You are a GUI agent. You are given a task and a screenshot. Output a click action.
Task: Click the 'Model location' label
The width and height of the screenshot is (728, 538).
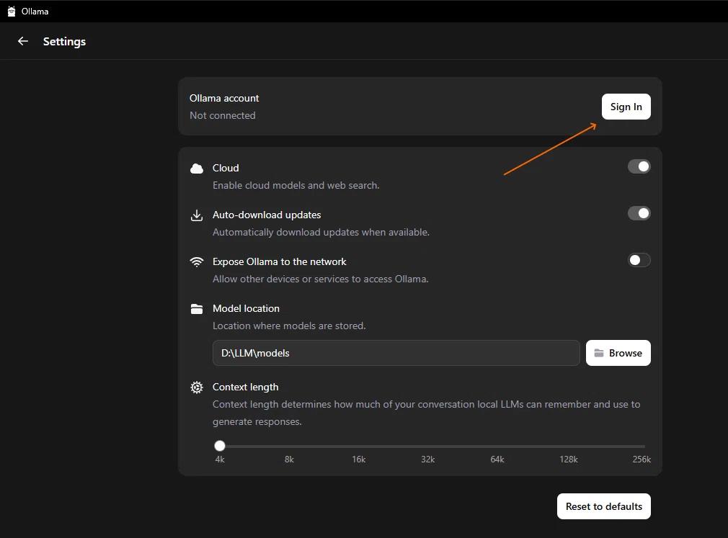coord(246,308)
